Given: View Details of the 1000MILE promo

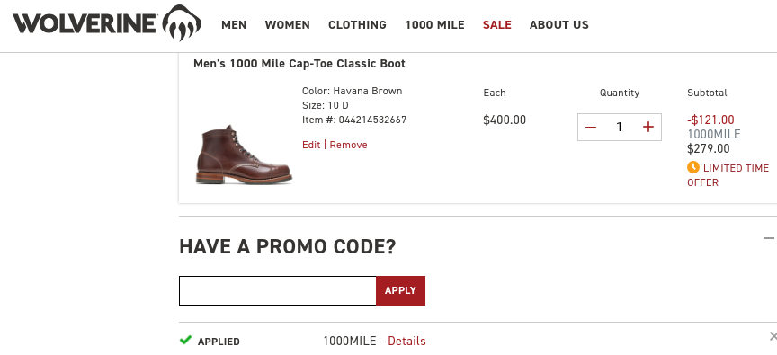Looking at the screenshot, I should [406, 342].
